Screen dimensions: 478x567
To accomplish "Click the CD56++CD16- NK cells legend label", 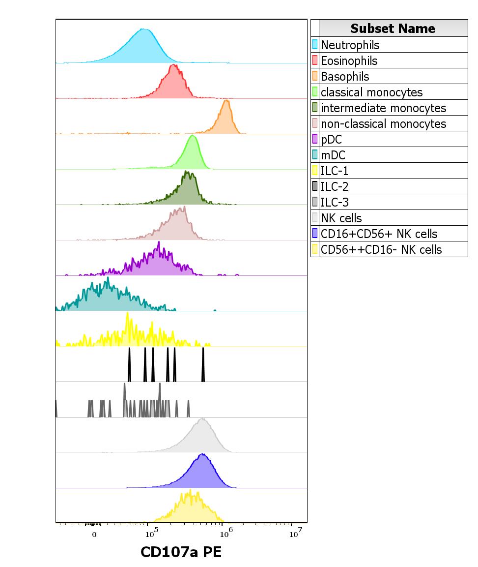I will click(381, 249).
